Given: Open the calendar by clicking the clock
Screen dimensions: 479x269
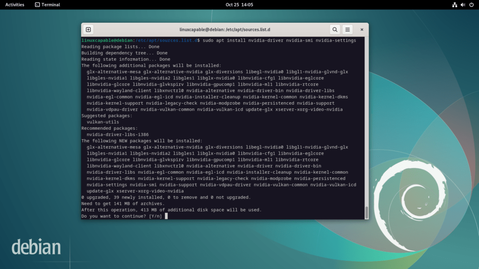Looking at the screenshot, I should 239,5.
